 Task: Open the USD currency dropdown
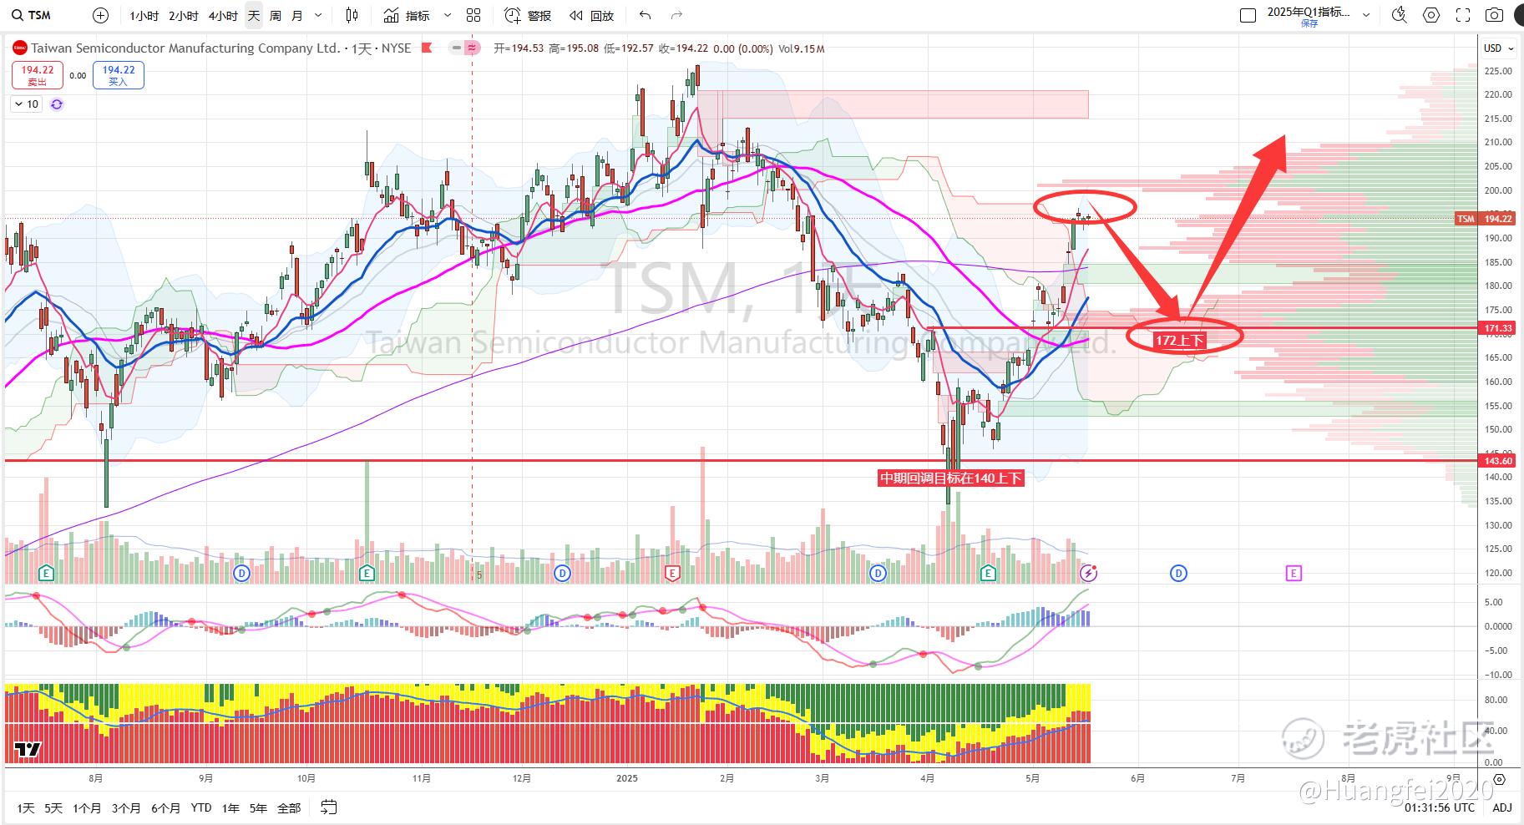[x=1500, y=48]
